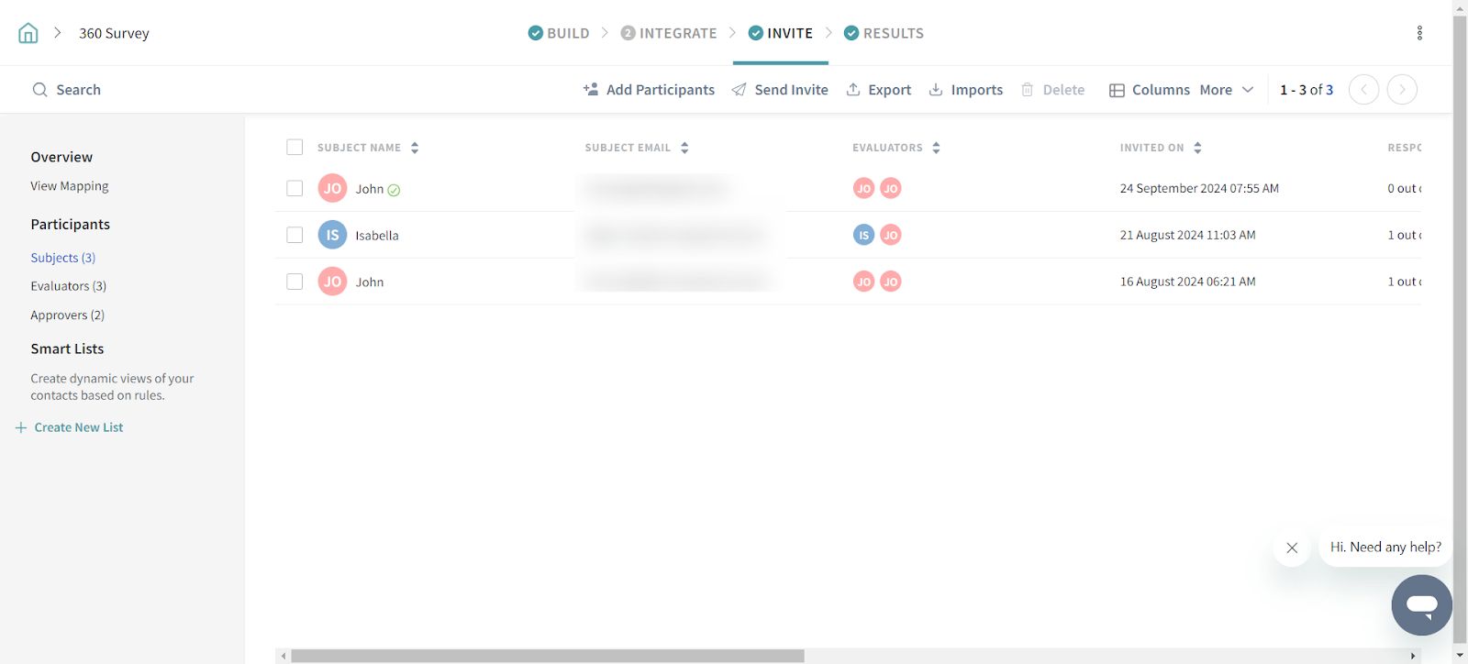1468x664 pixels.
Task: Open the Columns layout selector
Action: coord(1150,90)
